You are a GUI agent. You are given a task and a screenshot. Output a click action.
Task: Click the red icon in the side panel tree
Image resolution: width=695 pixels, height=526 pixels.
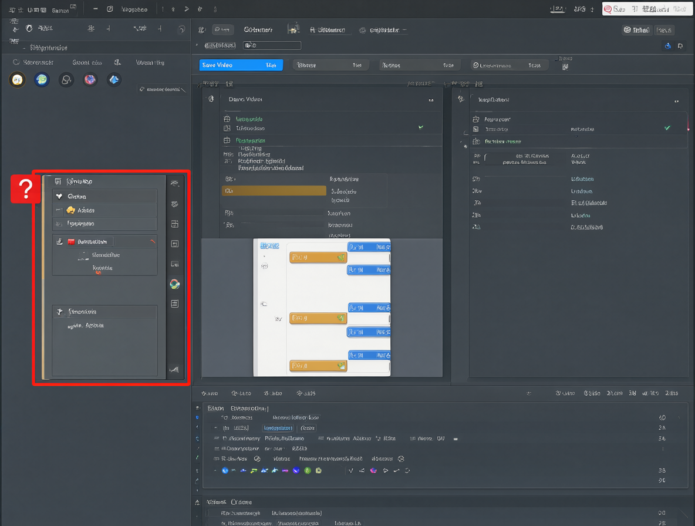click(x=71, y=241)
